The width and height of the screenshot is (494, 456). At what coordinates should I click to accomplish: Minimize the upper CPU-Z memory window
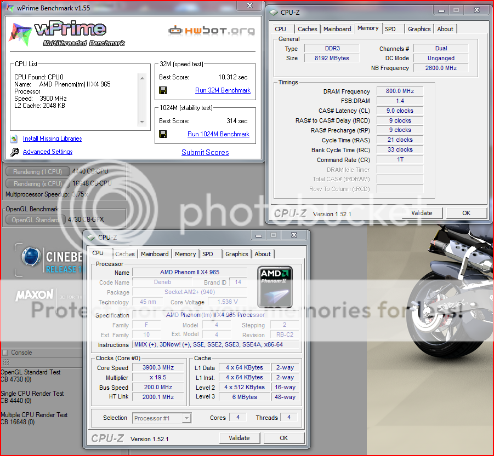point(441,11)
